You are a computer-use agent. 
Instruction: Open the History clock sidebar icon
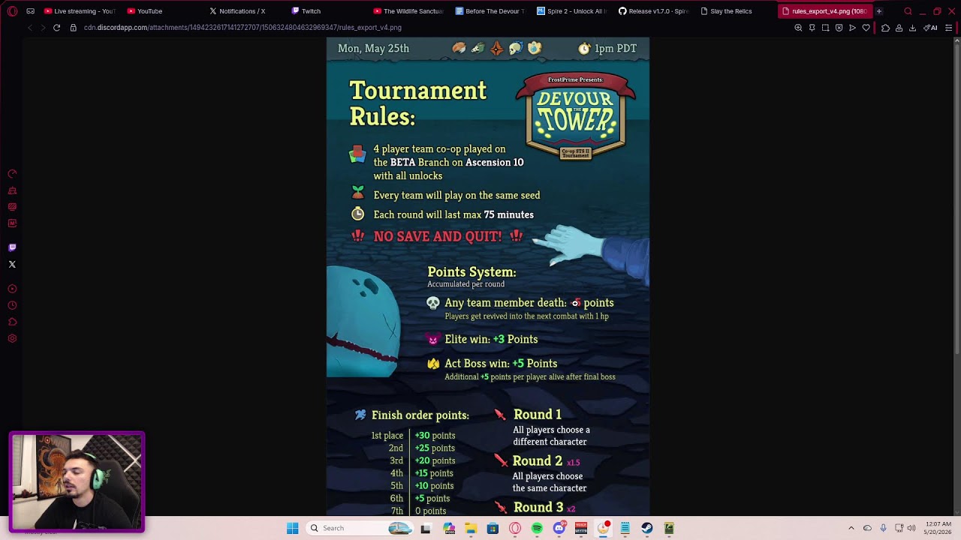(x=12, y=305)
